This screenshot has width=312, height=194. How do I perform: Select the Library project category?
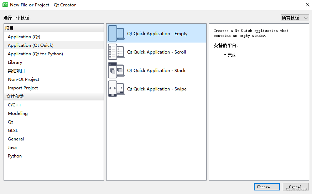point(54,62)
